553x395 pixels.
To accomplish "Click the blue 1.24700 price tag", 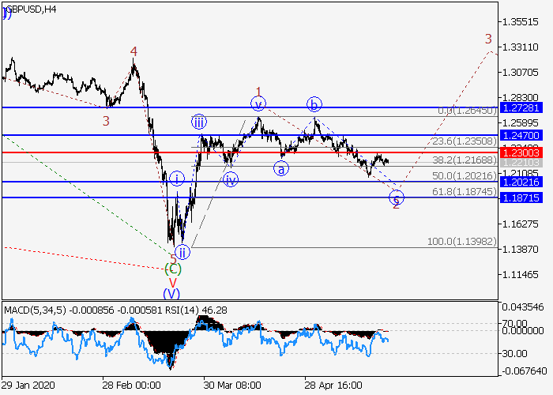I will click(522, 136).
